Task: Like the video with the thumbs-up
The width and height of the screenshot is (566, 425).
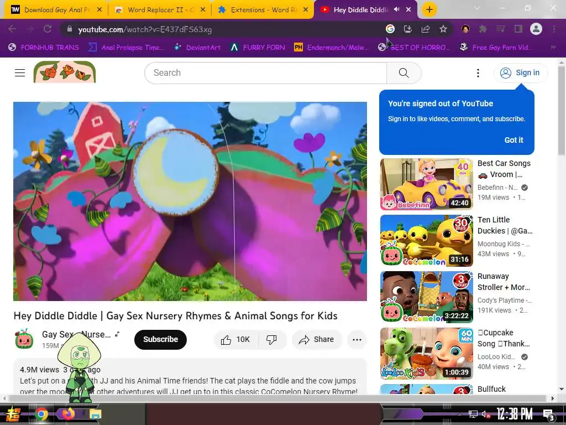Action: click(x=236, y=339)
